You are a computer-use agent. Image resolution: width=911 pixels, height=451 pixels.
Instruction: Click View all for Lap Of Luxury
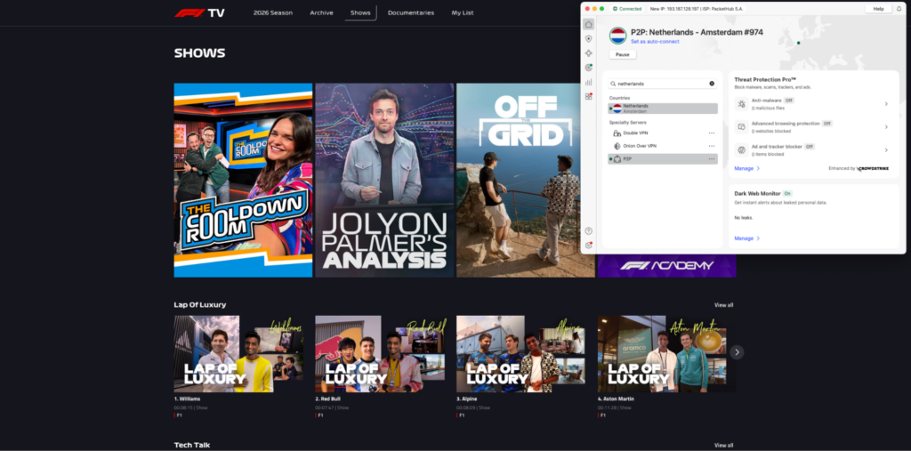(724, 305)
